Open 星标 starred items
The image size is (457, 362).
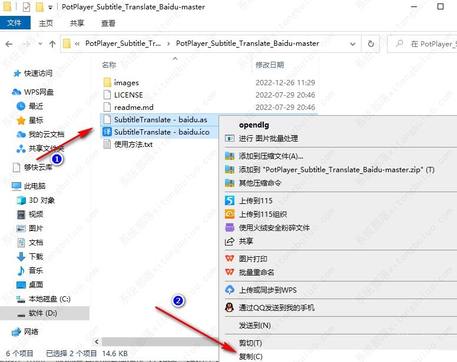coord(36,120)
